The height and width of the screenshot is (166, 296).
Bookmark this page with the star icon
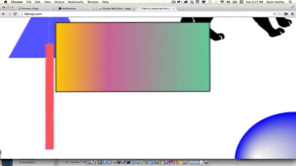click(x=279, y=14)
